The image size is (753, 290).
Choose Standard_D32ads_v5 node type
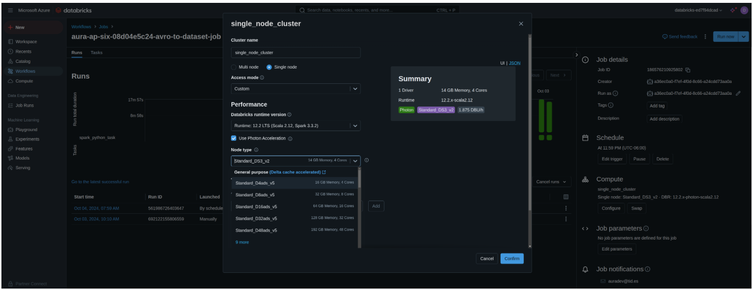(294, 219)
